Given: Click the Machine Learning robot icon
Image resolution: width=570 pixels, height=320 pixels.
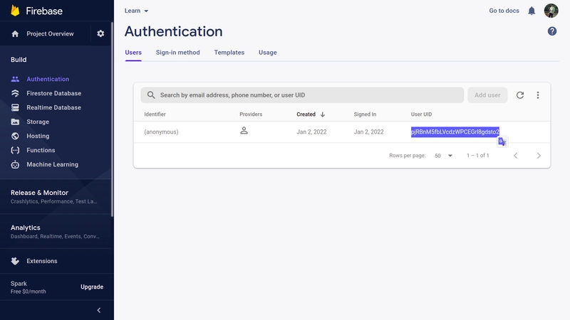Looking at the screenshot, I should click(15, 164).
